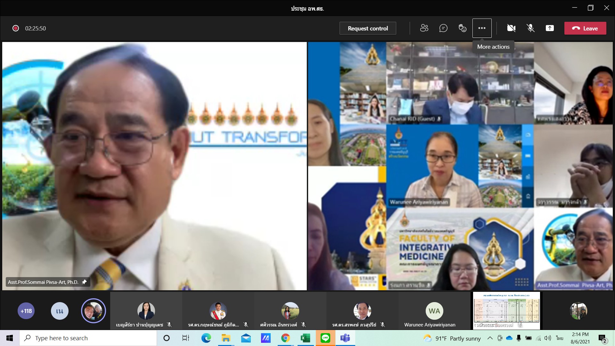Click the meeting timer 02:25:50
Image resolution: width=615 pixels, height=346 pixels.
(x=36, y=28)
